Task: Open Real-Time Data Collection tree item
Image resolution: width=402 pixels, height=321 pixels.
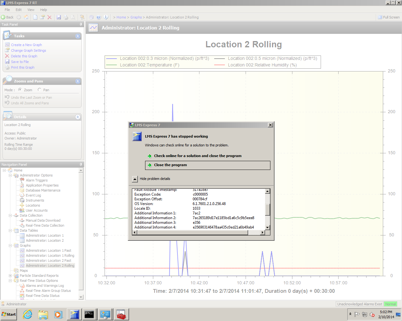Action: tap(45, 225)
